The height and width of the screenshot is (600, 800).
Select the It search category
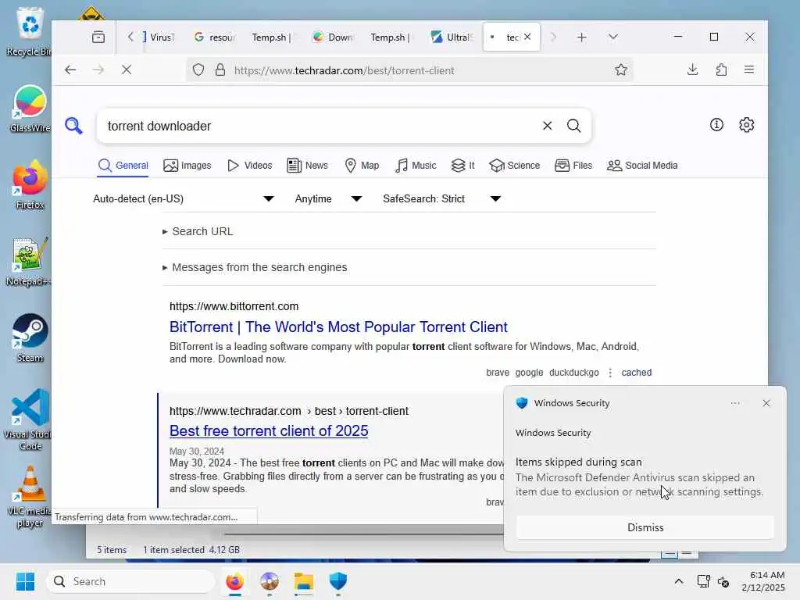(462, 166)
